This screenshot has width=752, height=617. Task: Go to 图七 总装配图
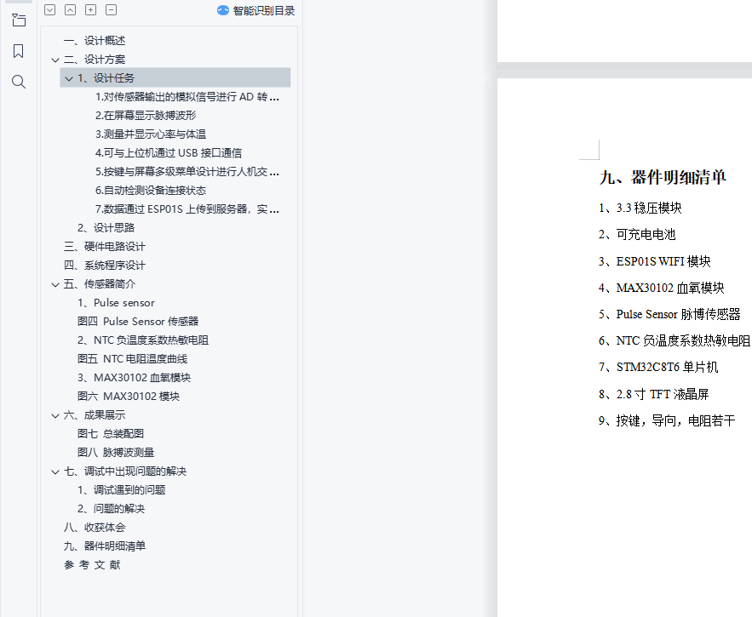pyautogui.click(x=111, y=433)
